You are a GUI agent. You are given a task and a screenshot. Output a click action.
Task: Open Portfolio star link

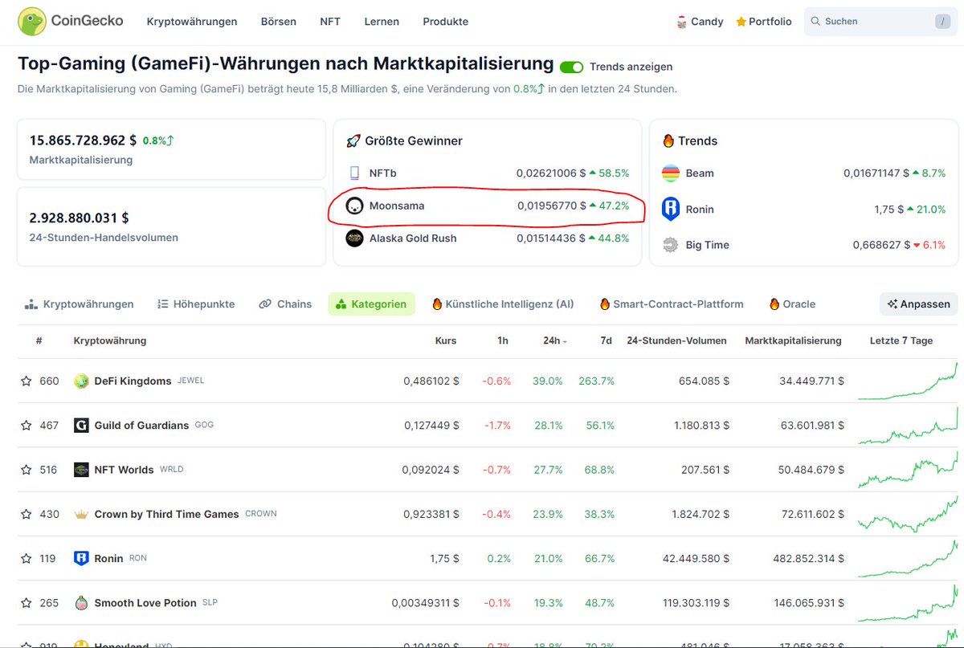pyautogui.click(x=763, y=22)
